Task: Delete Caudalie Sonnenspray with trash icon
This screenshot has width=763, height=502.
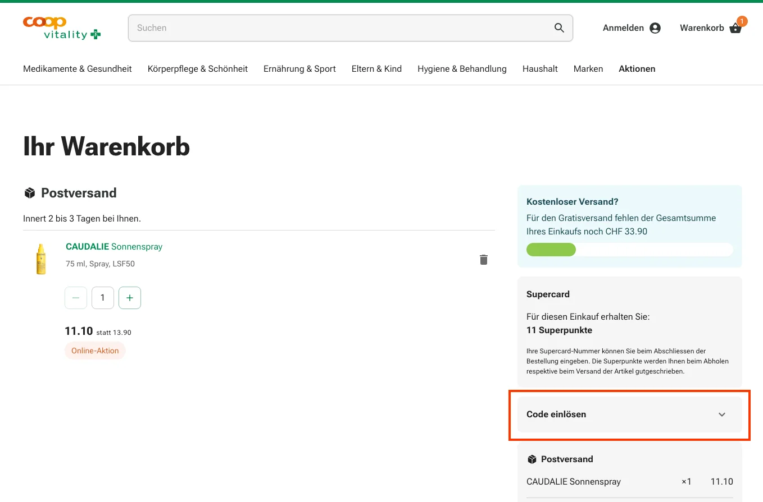Action: 484,260
